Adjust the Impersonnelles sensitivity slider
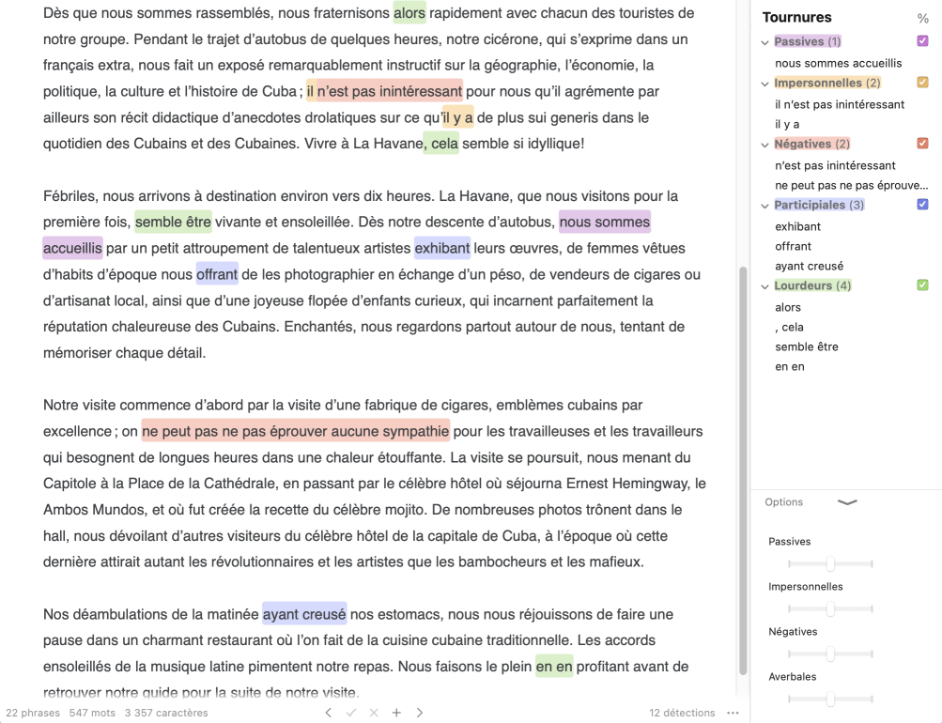Viewport: 942px width, 723px height. point(830,609)
